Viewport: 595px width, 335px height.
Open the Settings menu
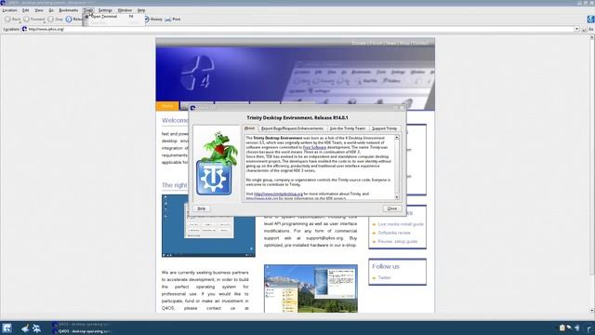point(105,10)
